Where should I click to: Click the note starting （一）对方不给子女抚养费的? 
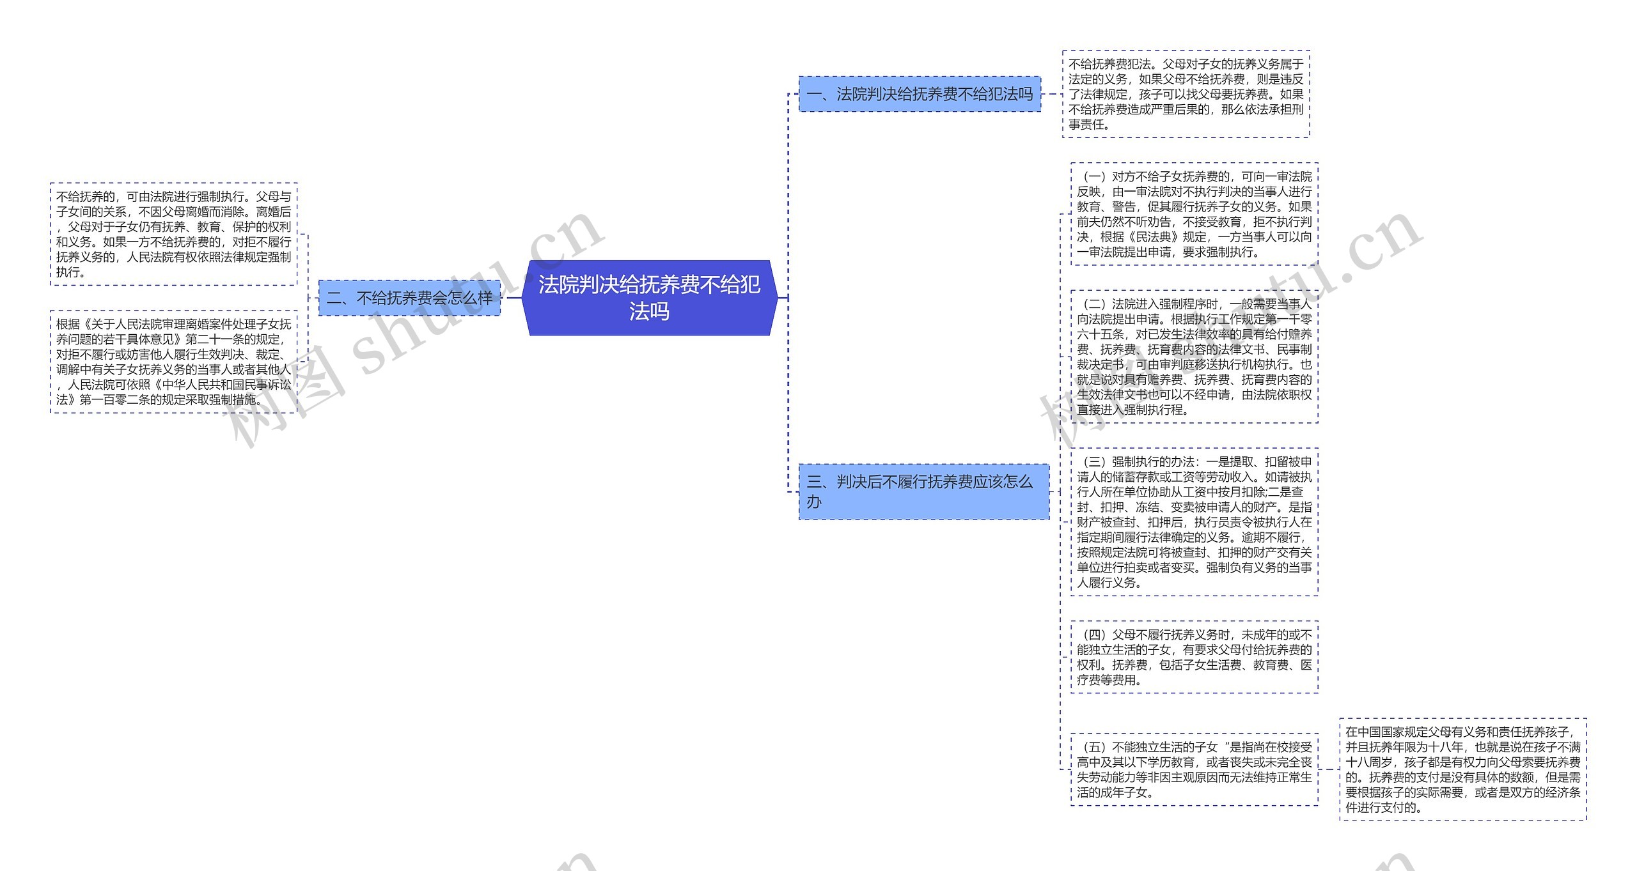(1194, 214)
